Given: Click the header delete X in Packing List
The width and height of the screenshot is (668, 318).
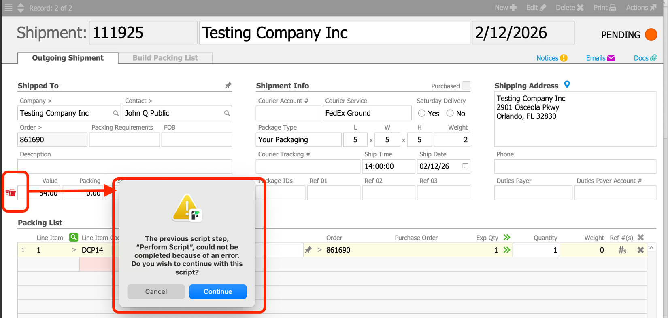Looking at the screenshot, I should pos(640,237).
